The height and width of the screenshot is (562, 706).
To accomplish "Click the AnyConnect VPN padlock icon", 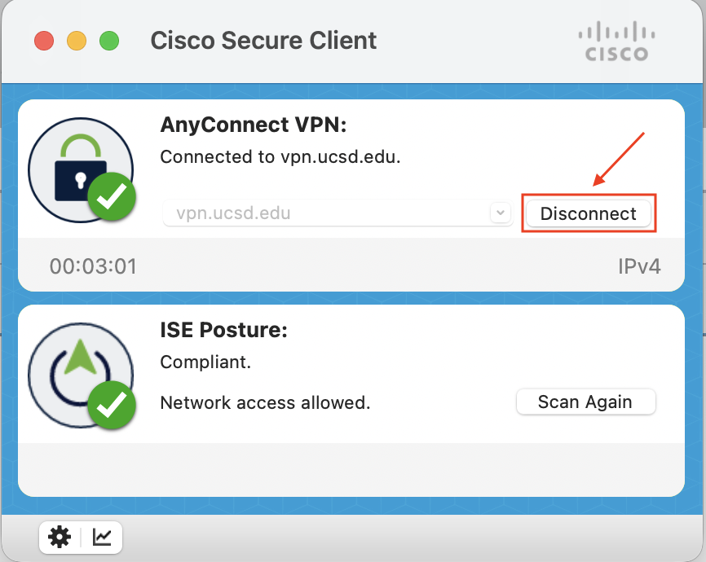I will pyautogui.click(x=77, y=163).
